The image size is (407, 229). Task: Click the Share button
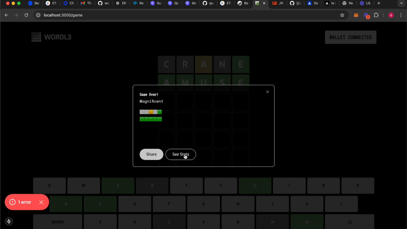pyautogui.click(x=151, y=154)
